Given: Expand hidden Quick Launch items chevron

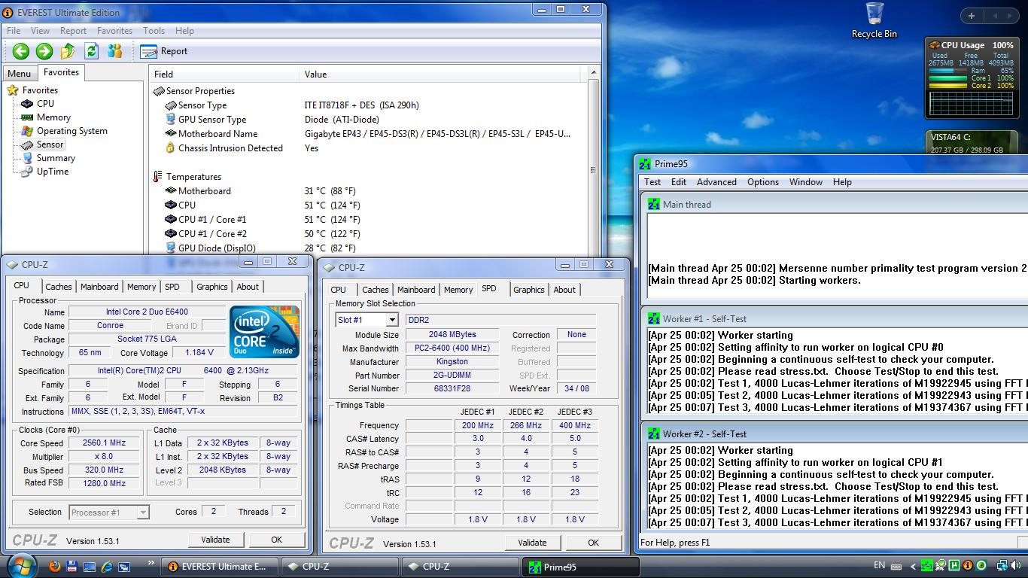Looking at the screenshot, I should point(151,562).
